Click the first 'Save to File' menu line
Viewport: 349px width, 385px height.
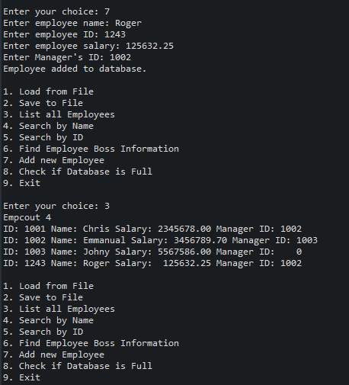[x=43, y=103]
